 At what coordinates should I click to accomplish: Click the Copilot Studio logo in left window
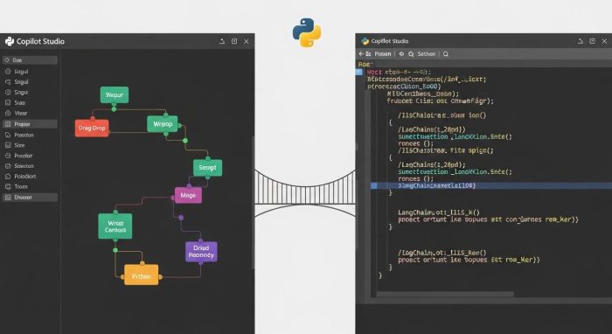tap(10, 41)
